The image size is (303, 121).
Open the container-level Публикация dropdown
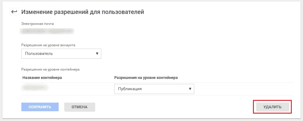tap(154, 89)
